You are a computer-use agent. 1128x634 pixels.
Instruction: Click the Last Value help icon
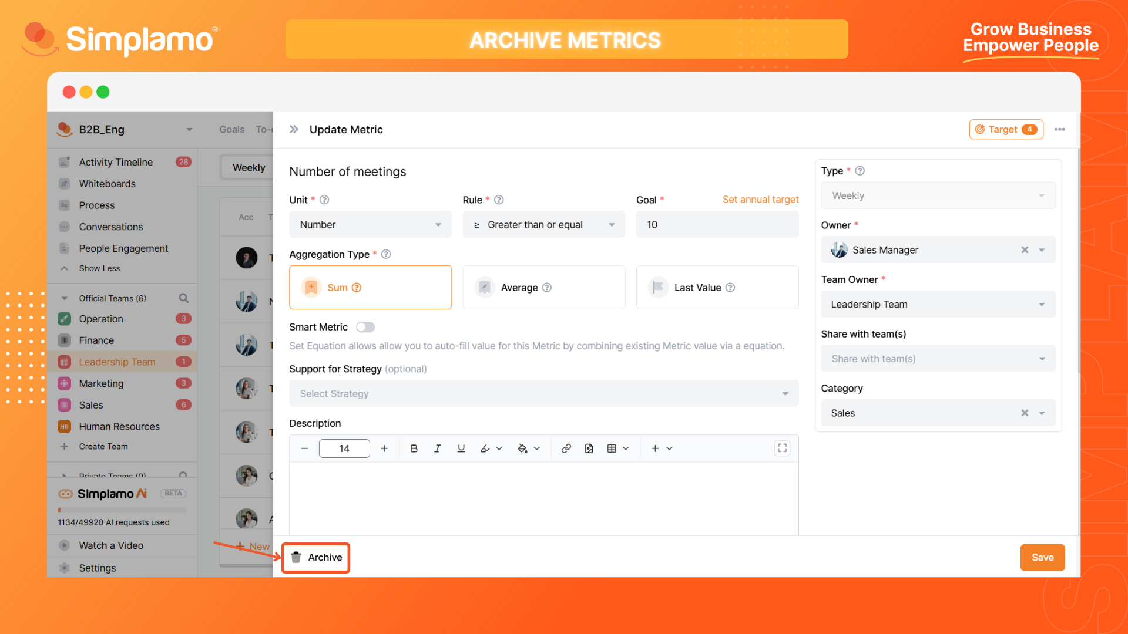pyautogui.click(x=730, y=288)
